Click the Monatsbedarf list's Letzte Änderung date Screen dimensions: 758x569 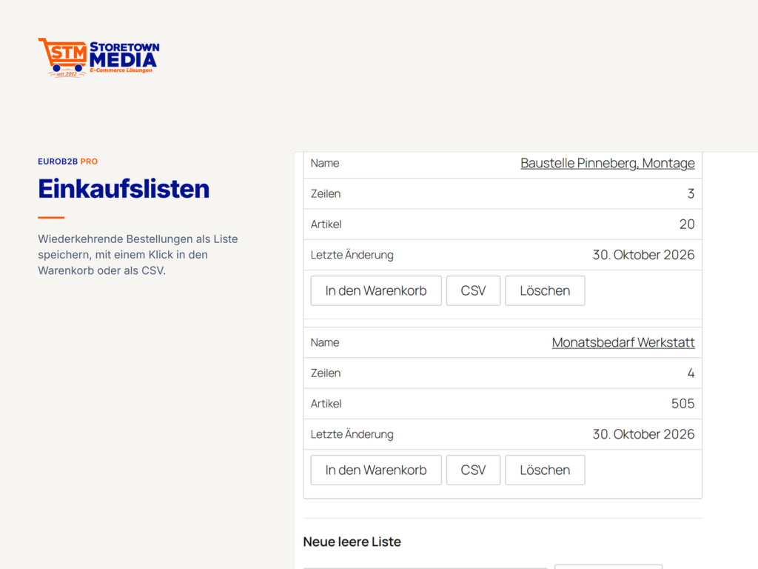643,434
